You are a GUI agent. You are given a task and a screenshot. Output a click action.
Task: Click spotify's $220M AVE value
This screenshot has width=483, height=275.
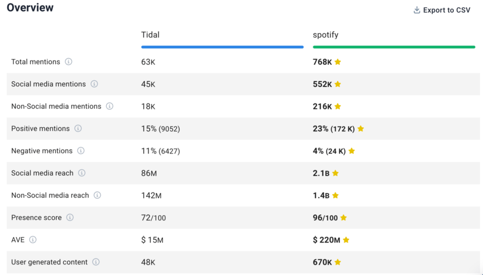pyautogui.click(x=326, y=240)
